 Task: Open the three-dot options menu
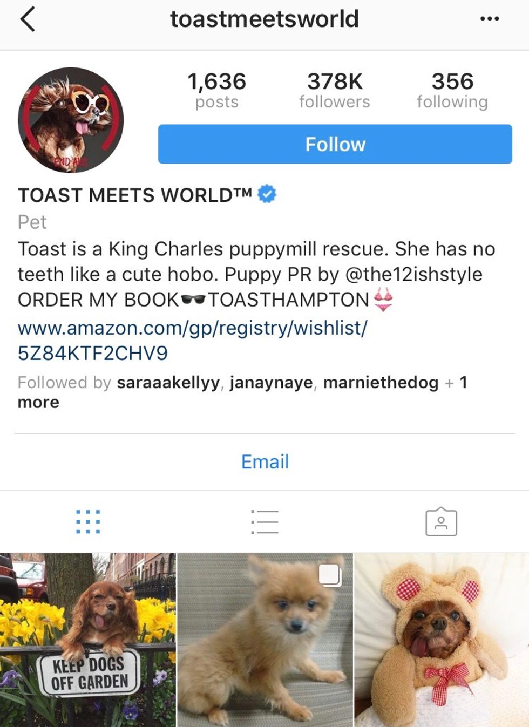[x=490, y=19]
